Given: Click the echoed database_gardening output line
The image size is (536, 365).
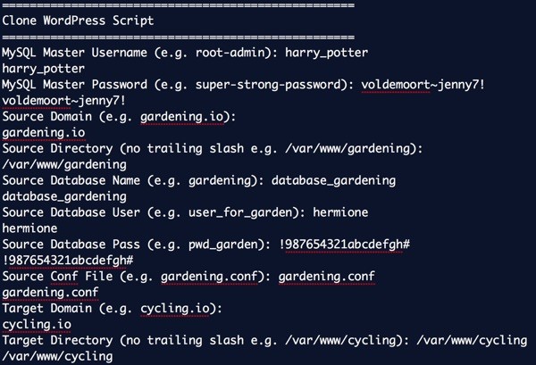Looking at the screenshot, I should 64,196.
